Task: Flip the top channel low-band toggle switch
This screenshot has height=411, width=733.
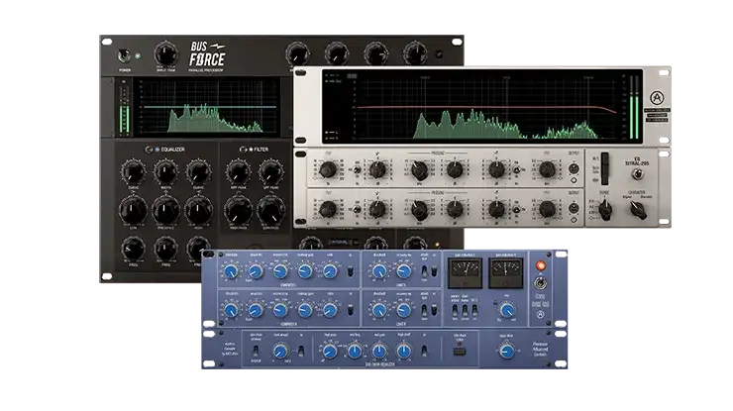Action: coord(357,170)
